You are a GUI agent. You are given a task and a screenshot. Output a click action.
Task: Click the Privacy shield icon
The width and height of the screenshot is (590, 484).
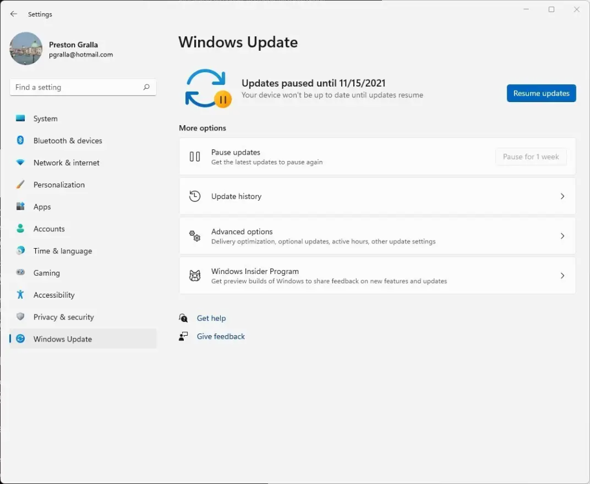click(20, 316)
